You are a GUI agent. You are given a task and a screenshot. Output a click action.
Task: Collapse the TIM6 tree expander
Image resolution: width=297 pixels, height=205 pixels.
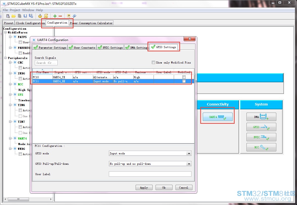[x=10, y=105]
